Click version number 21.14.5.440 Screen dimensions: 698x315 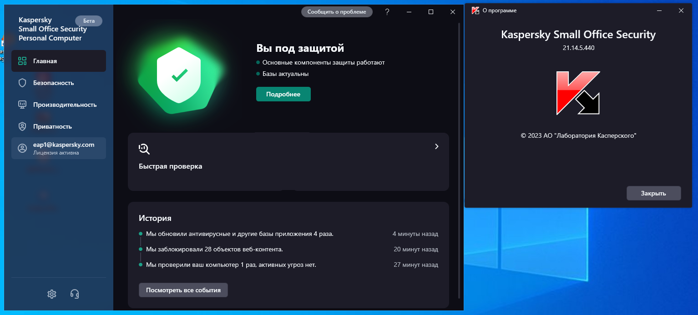578,48
